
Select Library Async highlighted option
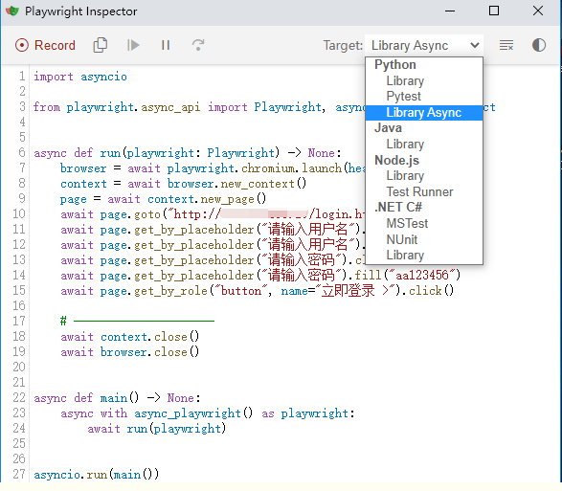(x=423, y=113)
